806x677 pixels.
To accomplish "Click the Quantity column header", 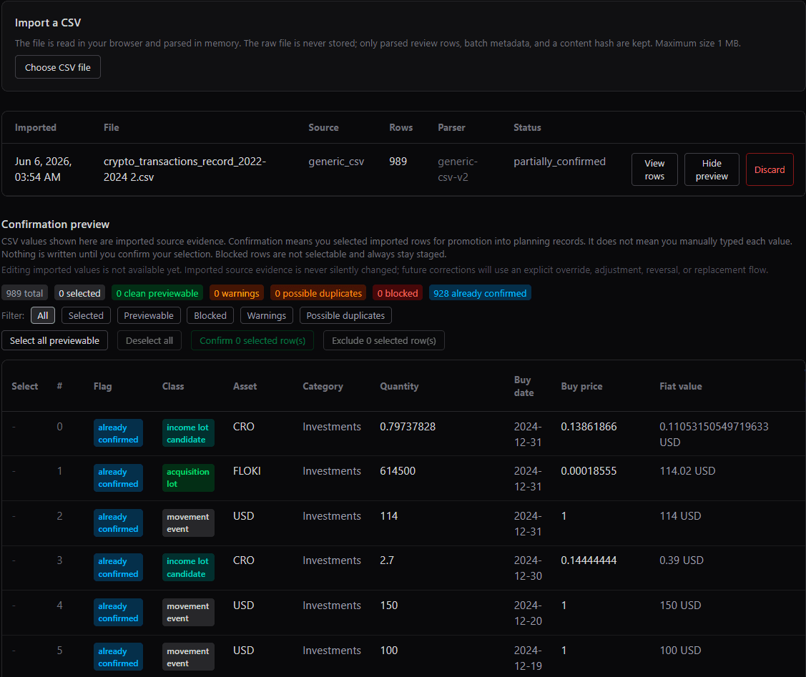I will pos(399,386).
